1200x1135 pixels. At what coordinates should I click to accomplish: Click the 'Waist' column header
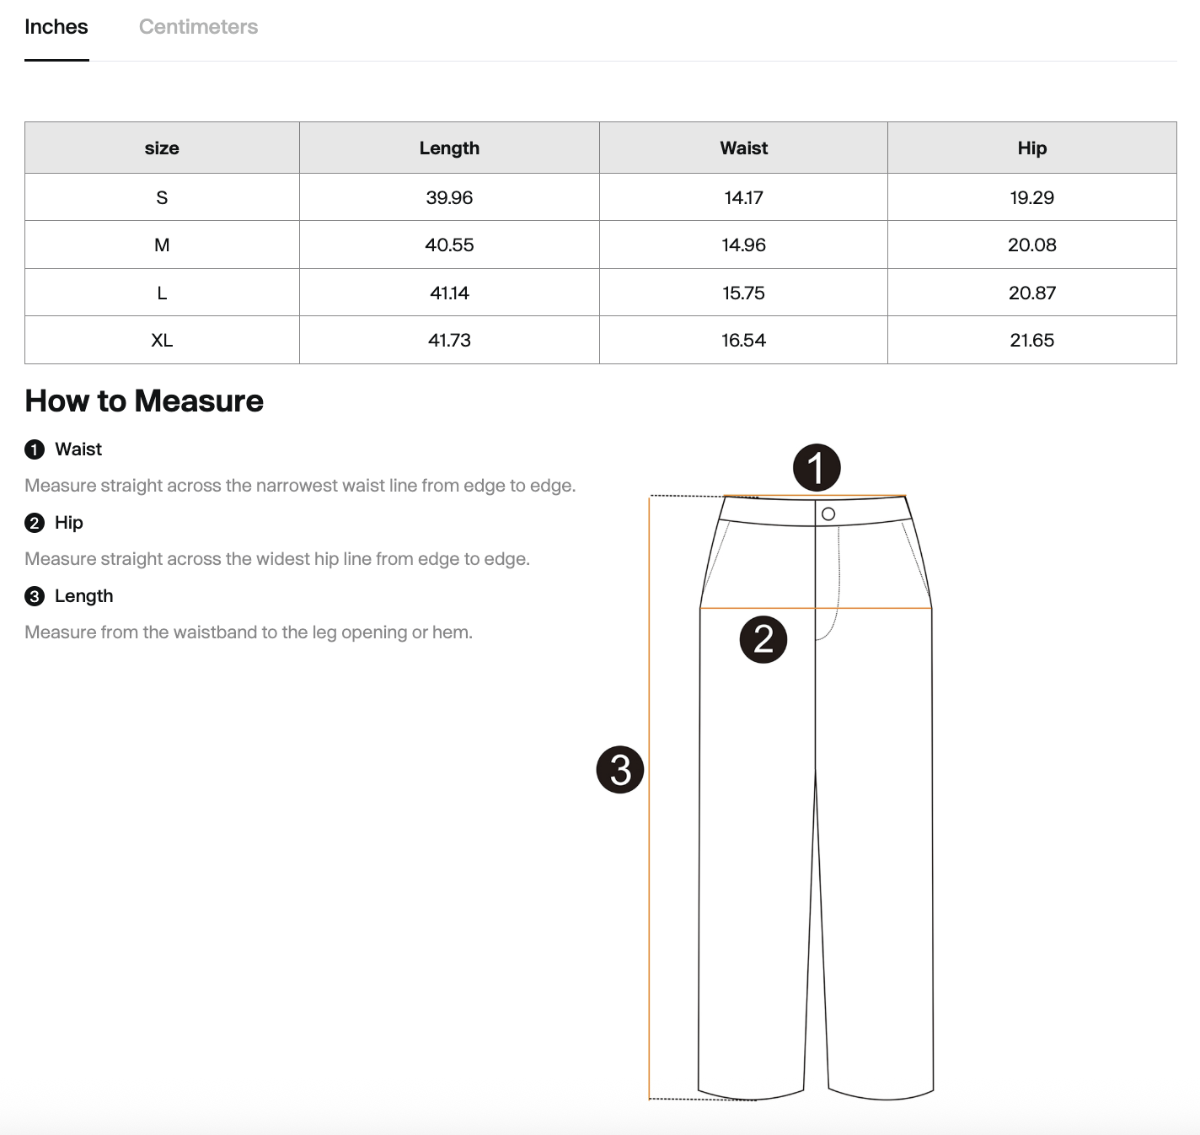(x=743, y=148)
